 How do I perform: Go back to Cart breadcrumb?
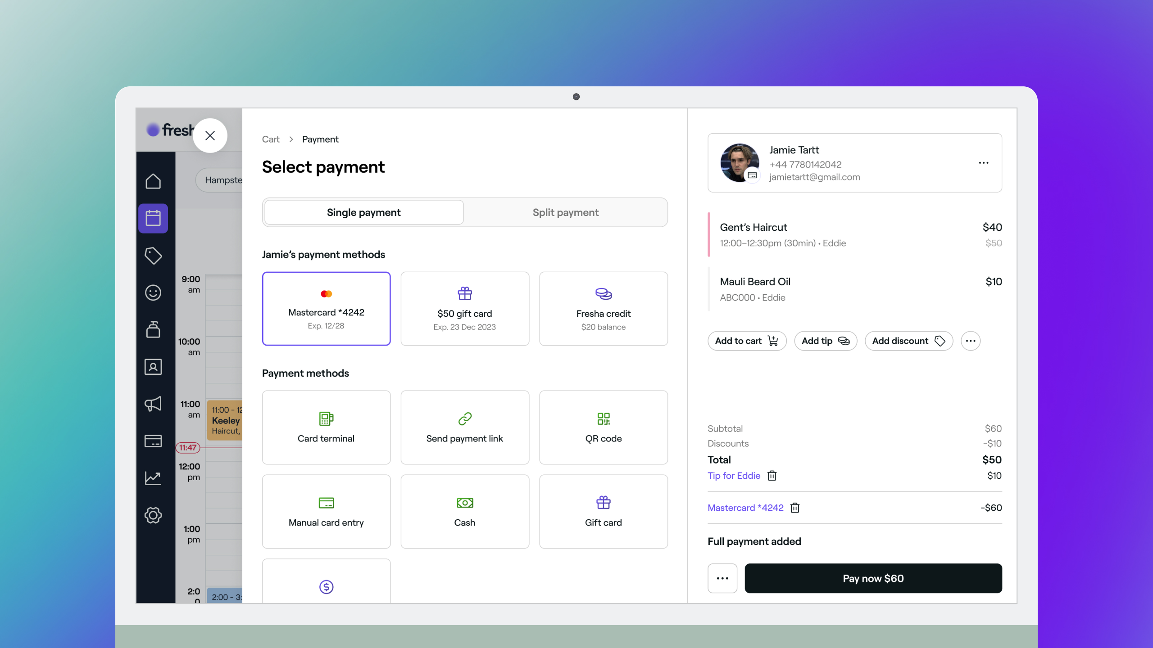[271, 139]
